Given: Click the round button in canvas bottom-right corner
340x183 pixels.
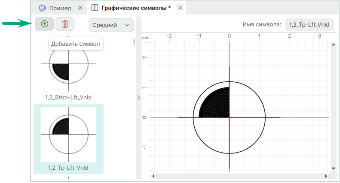Looking at the screenshot, I should (x=333, y=175).
